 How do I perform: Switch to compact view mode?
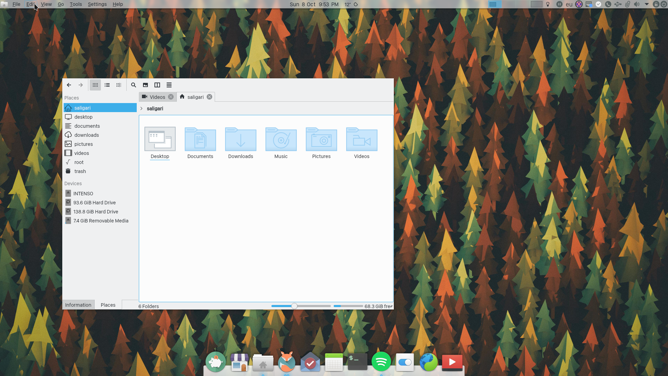(119, 85)
